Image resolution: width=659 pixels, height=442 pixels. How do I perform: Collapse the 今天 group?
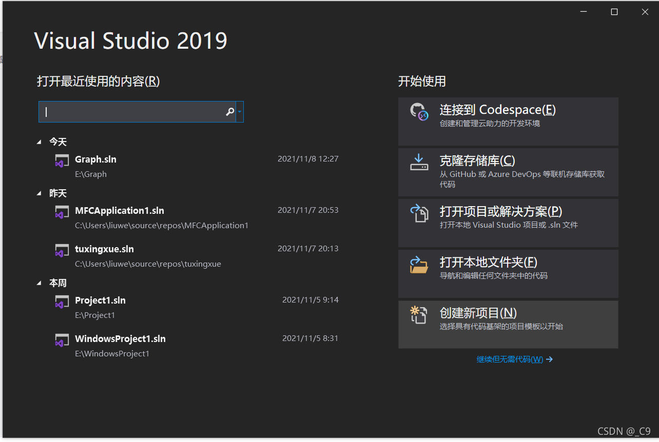click(x=40, y=142)
